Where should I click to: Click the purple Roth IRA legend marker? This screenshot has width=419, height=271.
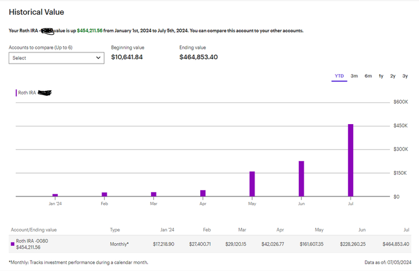pos(16,93)
